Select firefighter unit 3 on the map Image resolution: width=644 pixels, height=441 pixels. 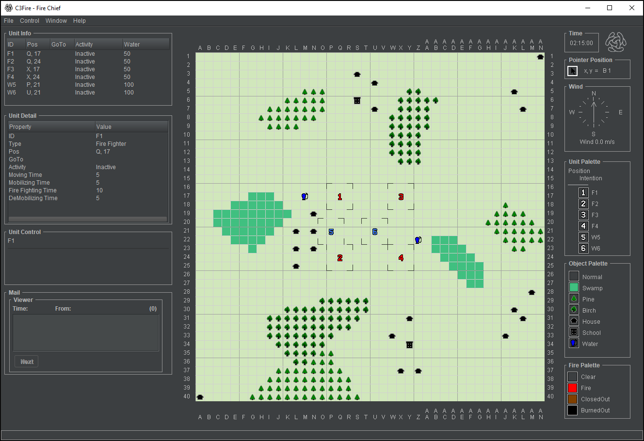click(401, 197)
